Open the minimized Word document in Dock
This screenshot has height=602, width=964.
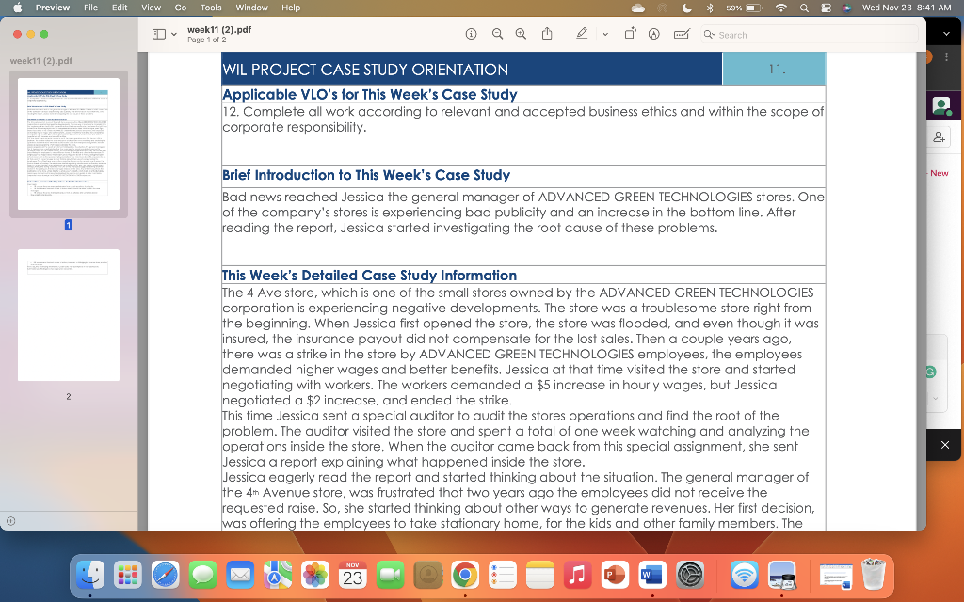pyautogui.click(x=836, y=577)
